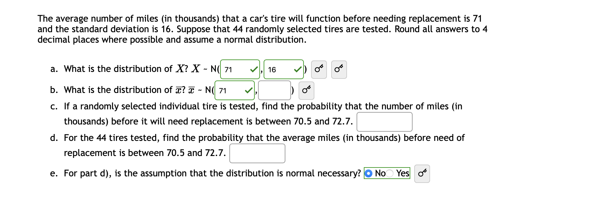Click the green checkmark next to 71
Image resolution: width=609 pixels, height=201 pixels.
pos(253,69)
